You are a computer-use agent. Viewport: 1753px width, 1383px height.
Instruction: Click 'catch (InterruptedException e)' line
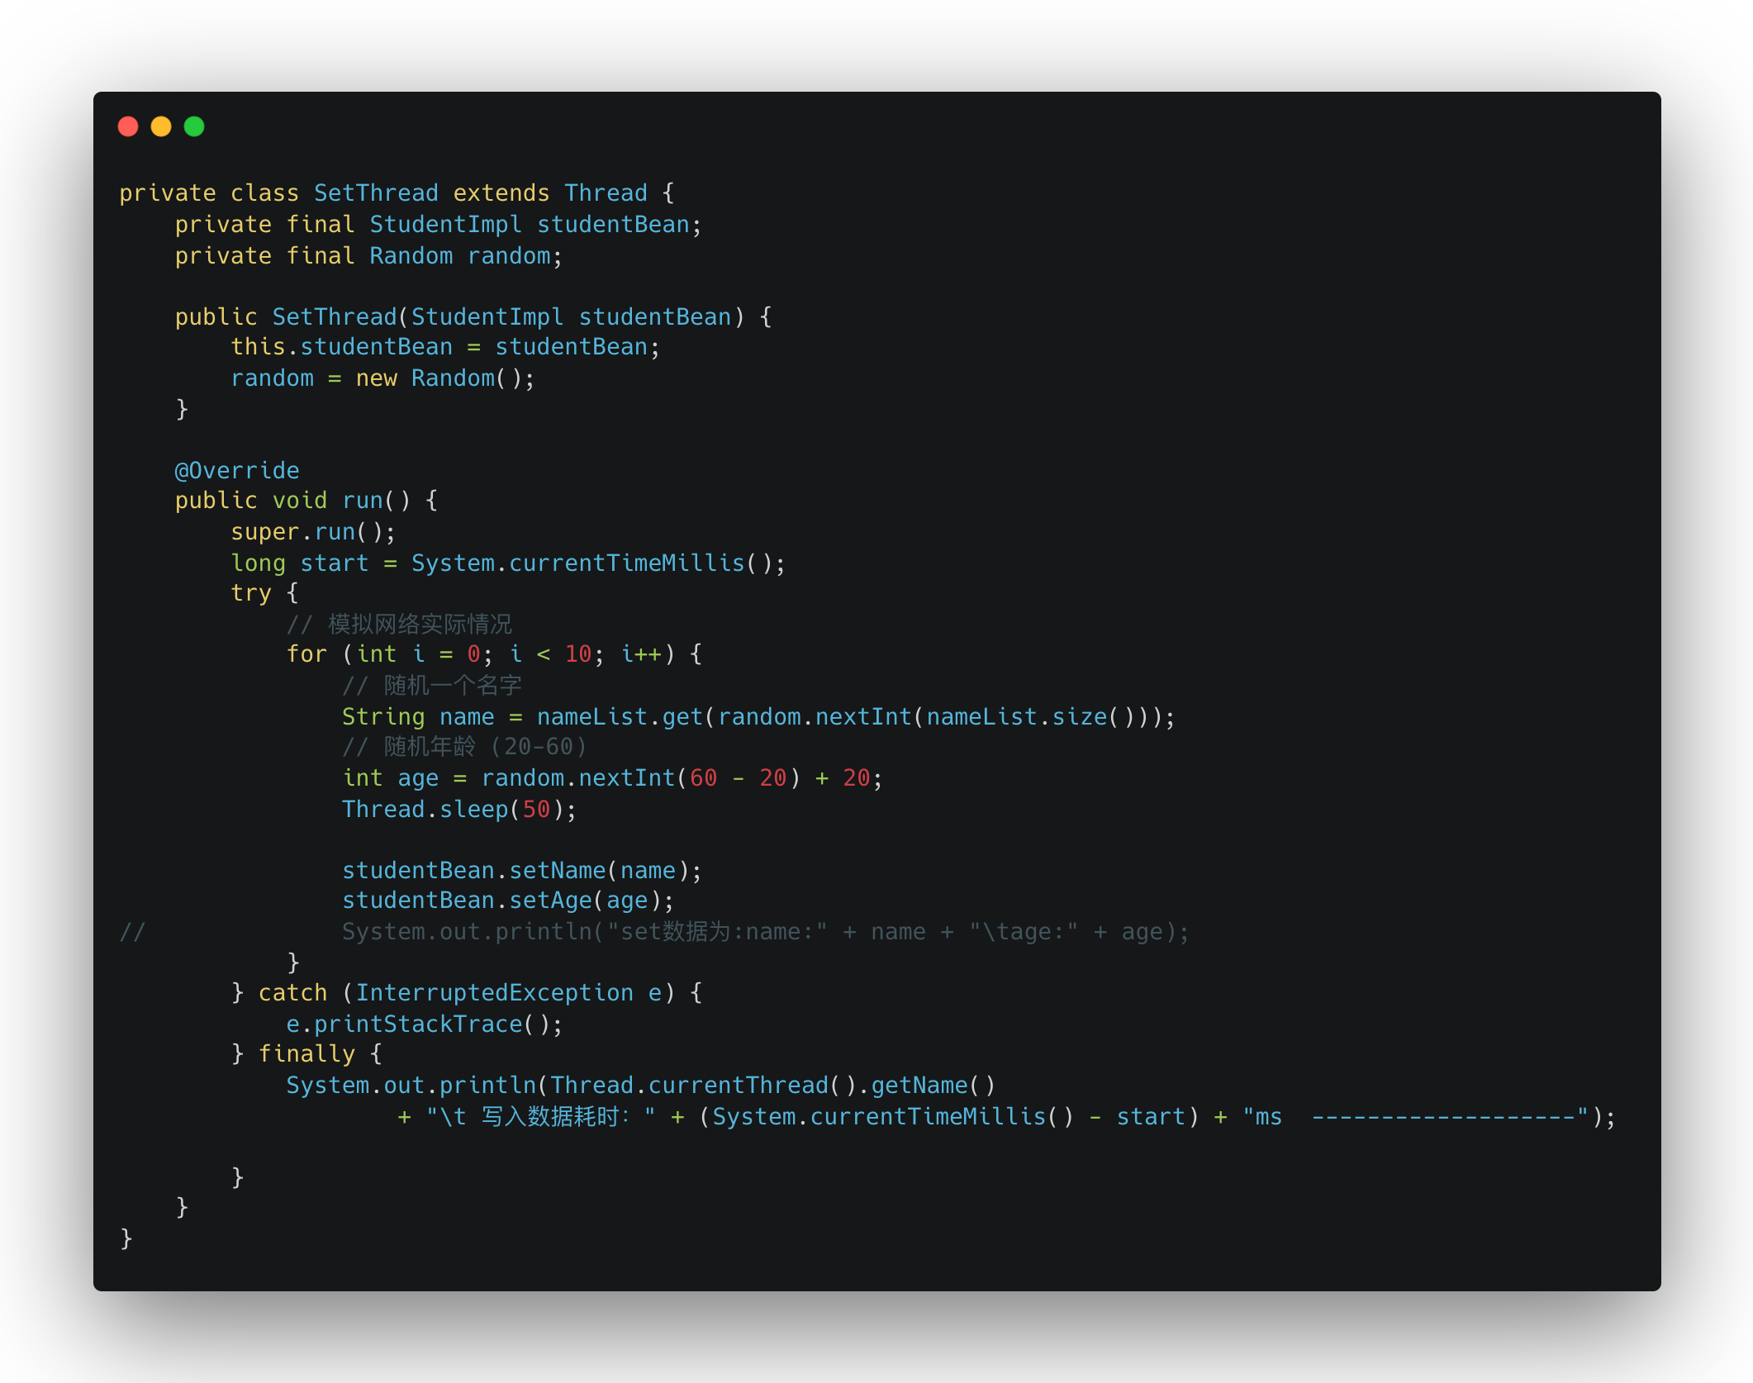coord(467,993)
